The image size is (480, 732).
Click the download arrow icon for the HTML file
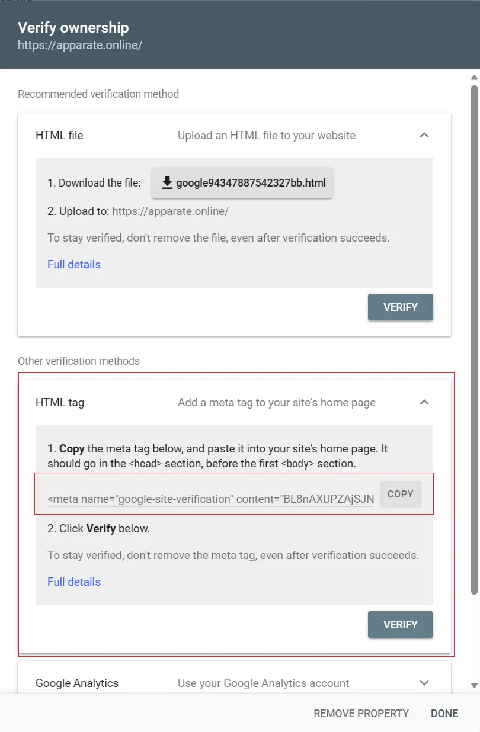(x=167, y=183)
